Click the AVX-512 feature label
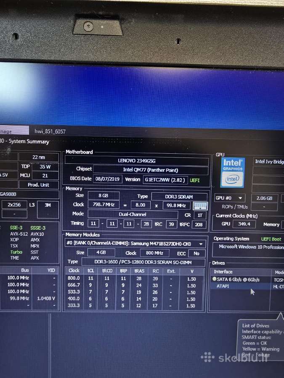The image size is (284, 378). coord(19,234)
